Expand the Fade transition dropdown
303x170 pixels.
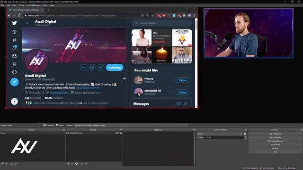(220, 134)
